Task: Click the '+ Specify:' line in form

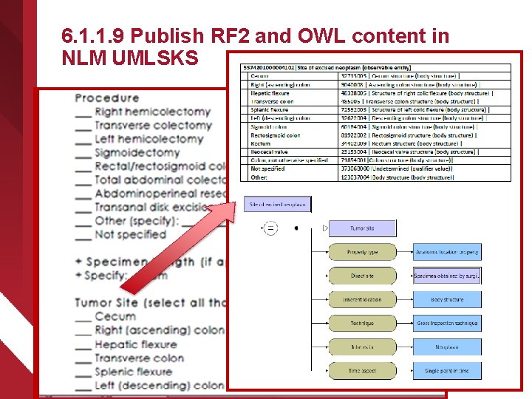Action: pyautogui.click(x=102, y=275)
